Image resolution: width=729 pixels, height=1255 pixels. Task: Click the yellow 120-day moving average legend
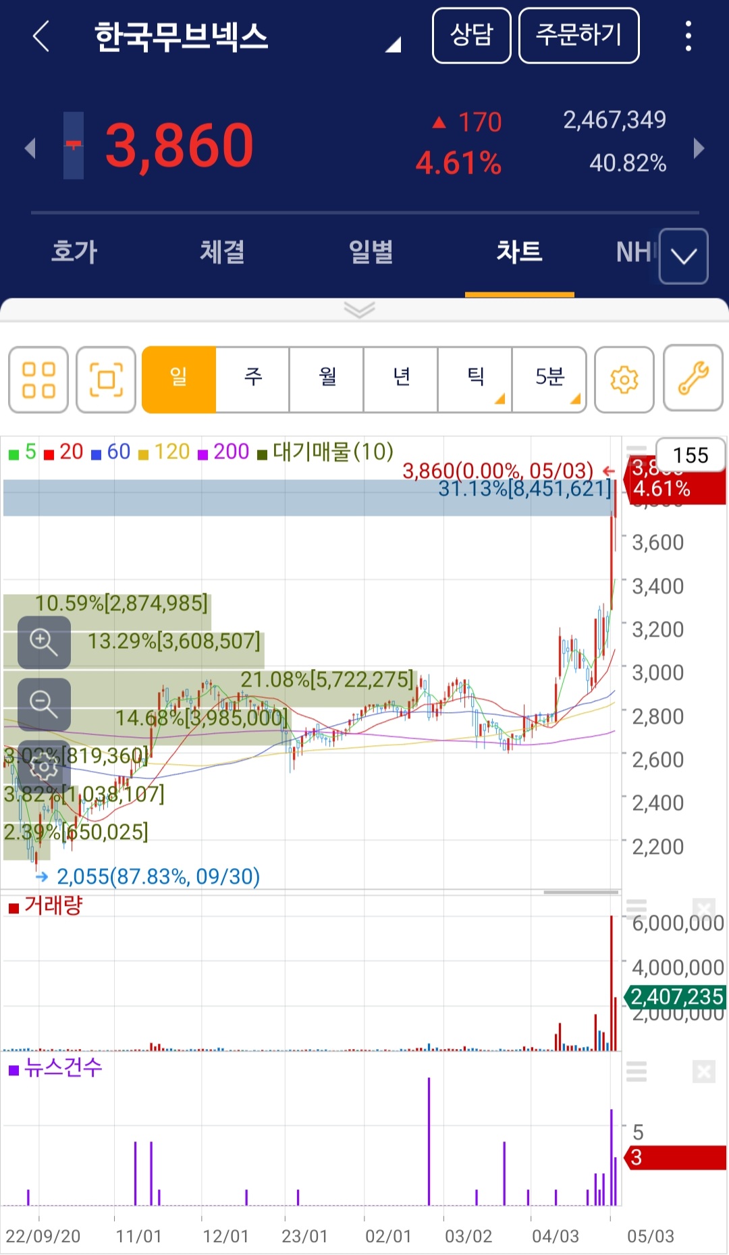click(x=164, y=452)
